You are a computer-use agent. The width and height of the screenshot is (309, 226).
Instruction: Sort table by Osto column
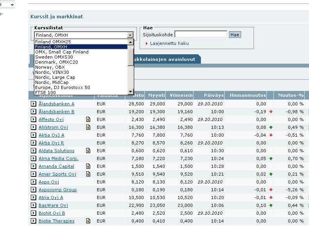tap(138, 95)
